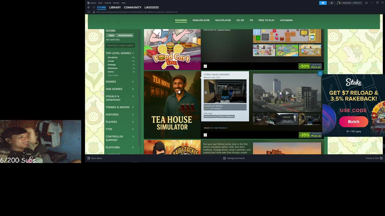Go forward with the Steam forward arrow

[x=94, y=7]
